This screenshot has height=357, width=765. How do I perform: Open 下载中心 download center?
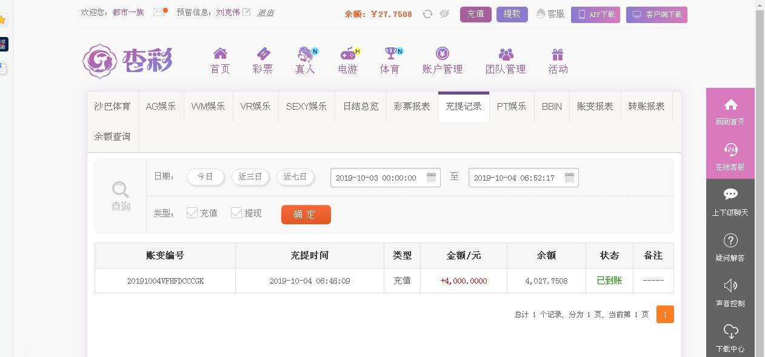click(x=730, y=338)
